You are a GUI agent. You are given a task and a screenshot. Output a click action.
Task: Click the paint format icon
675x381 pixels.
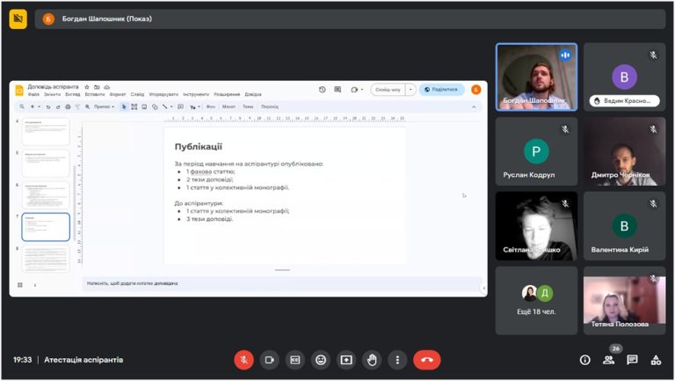(x=77, y=106)
